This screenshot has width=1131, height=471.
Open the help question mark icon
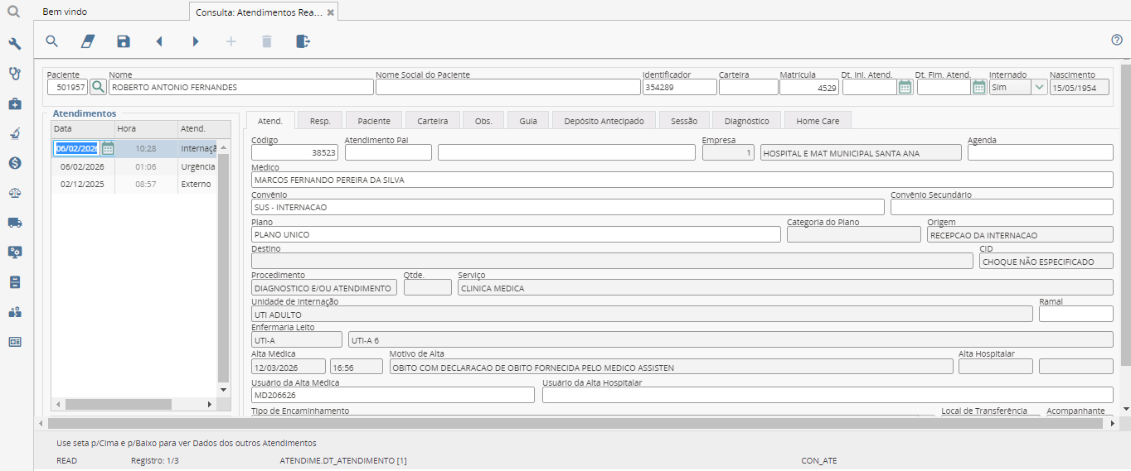(x=1117, y=40)
